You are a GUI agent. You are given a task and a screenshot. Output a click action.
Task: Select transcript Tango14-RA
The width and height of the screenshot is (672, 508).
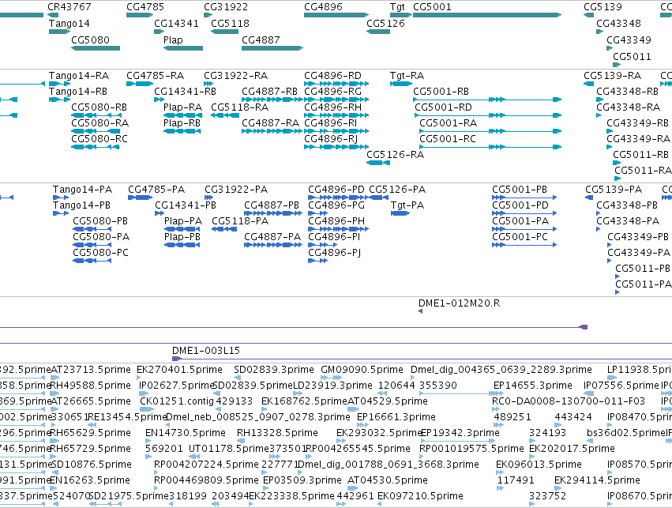pyautogui.click(x=79, y=76)
